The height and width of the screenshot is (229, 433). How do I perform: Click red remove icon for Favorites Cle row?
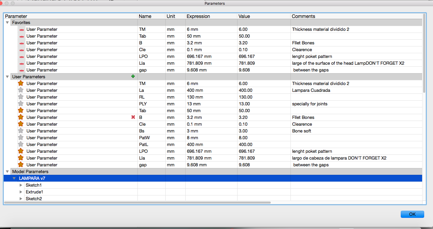point(22,50)
